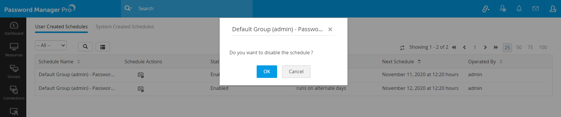Open the Dashboard sidebar icon
561x117 pixels.
pyautogui.click(x=14, y=28)
